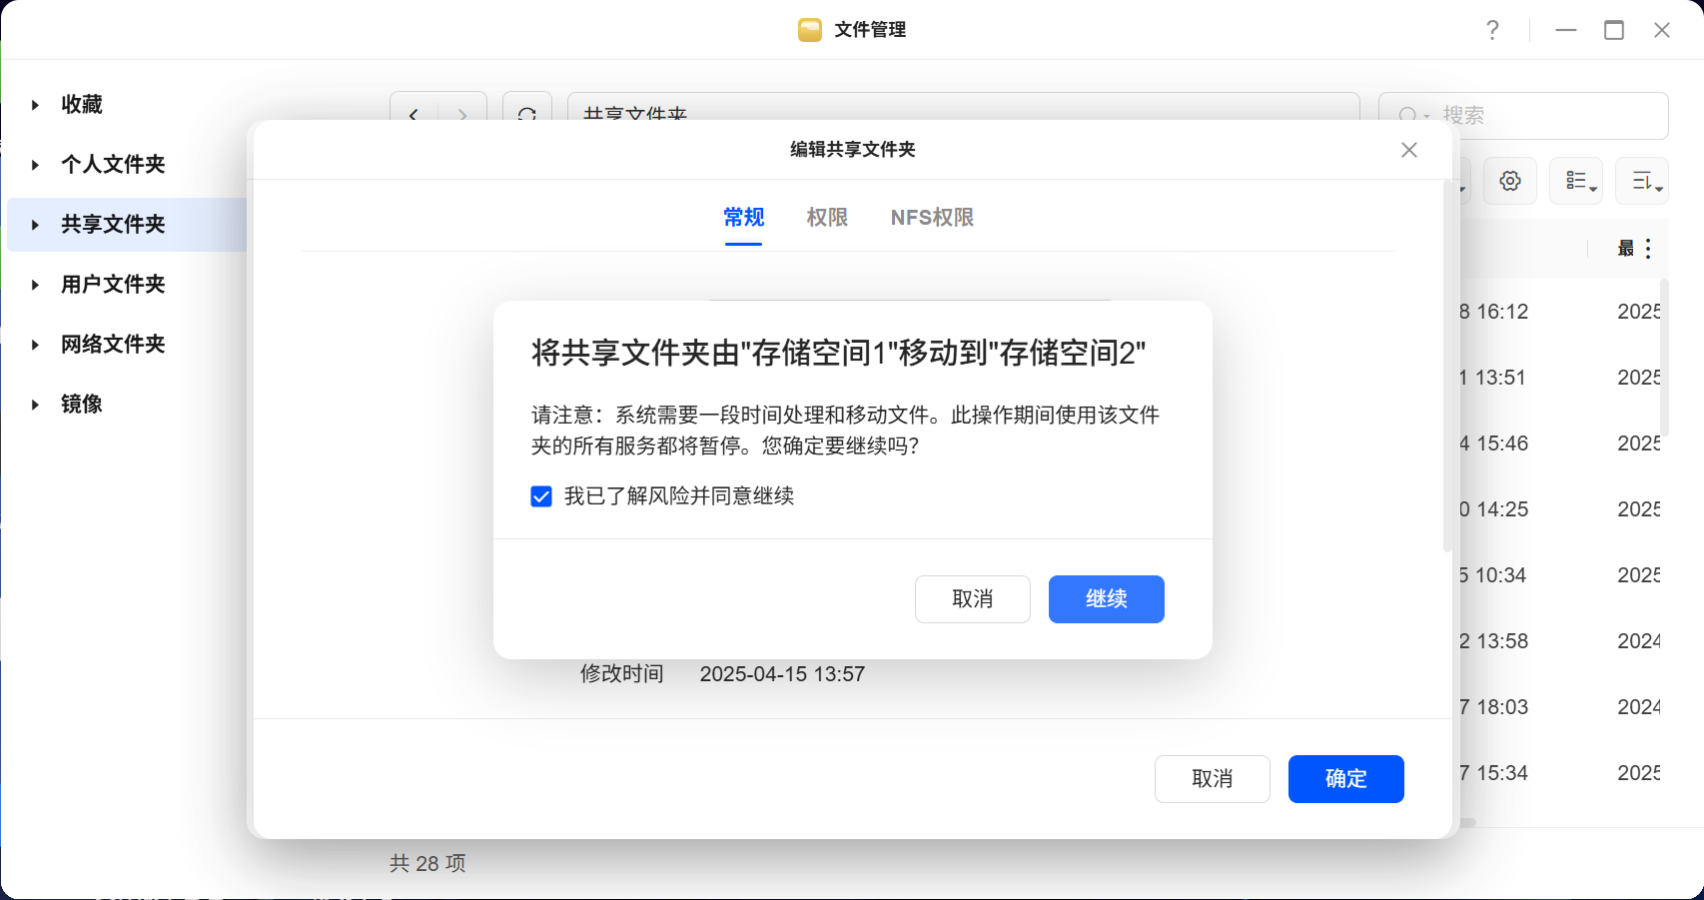The width and height of the screenshot is (1704, 900).
Task: Click 取消 in the move confirmation dialog
Action: coord(972,599)
